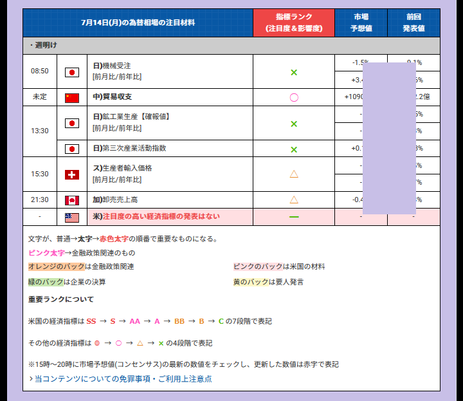The width and height of the screenshot is (463, 401).
Task: Click the Japan flag beside 第三次産業活動指数
Action: click(72, 149)
